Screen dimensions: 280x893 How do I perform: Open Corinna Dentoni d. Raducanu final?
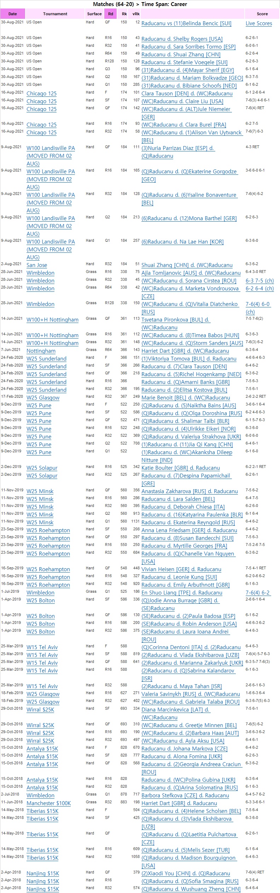(191, 647)
